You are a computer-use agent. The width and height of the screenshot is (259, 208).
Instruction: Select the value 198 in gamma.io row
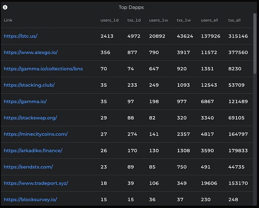click(x=154, y=101)
